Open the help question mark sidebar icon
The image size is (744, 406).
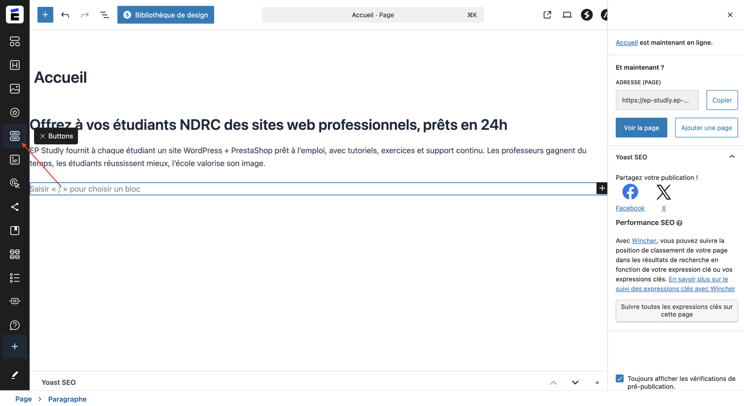point(15,325)
